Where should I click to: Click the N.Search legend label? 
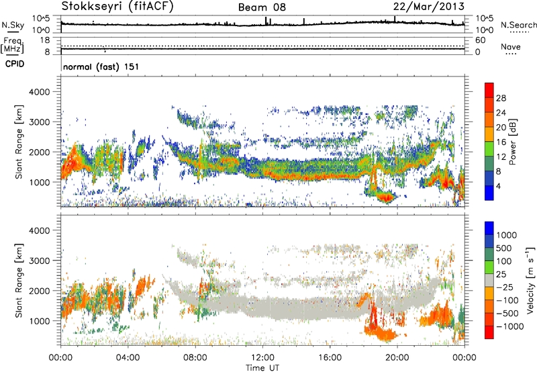tap(519, 25)
